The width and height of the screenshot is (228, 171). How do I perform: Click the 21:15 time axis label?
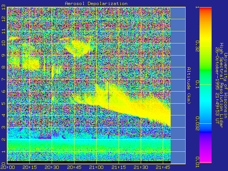pos(119,167)
